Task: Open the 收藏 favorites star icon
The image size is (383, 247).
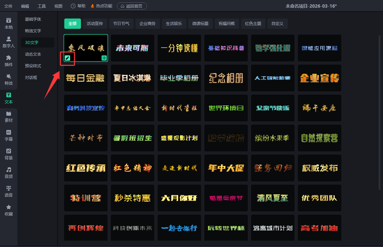Action: (9, 210)
